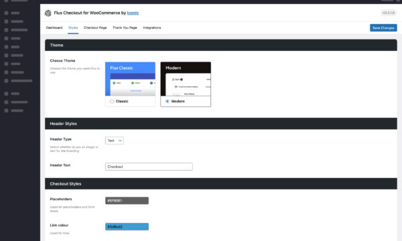Open the Checkout Page tab

95,27
